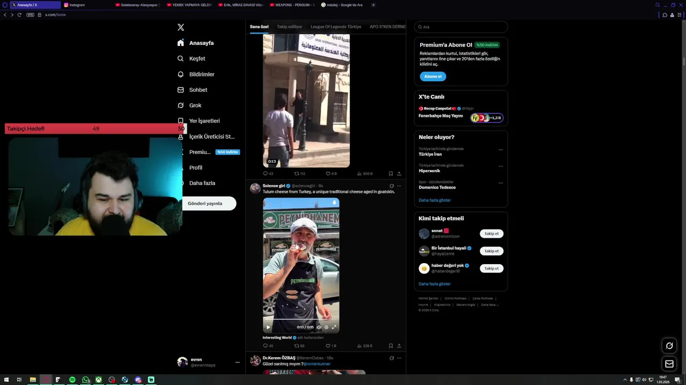The height and width of the screenshot is (385, 686).
Task: Open Domenico Tedesco trending topic
Action: pos(437,187)
